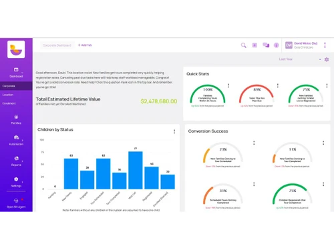Click the help info circle icon
The height and width of the screenshot is (250, 334).
coord(276,45)
